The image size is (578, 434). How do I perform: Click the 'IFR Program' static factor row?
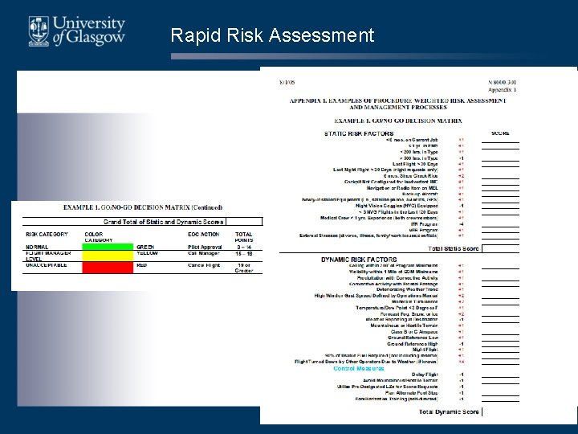tap(425, 224)
